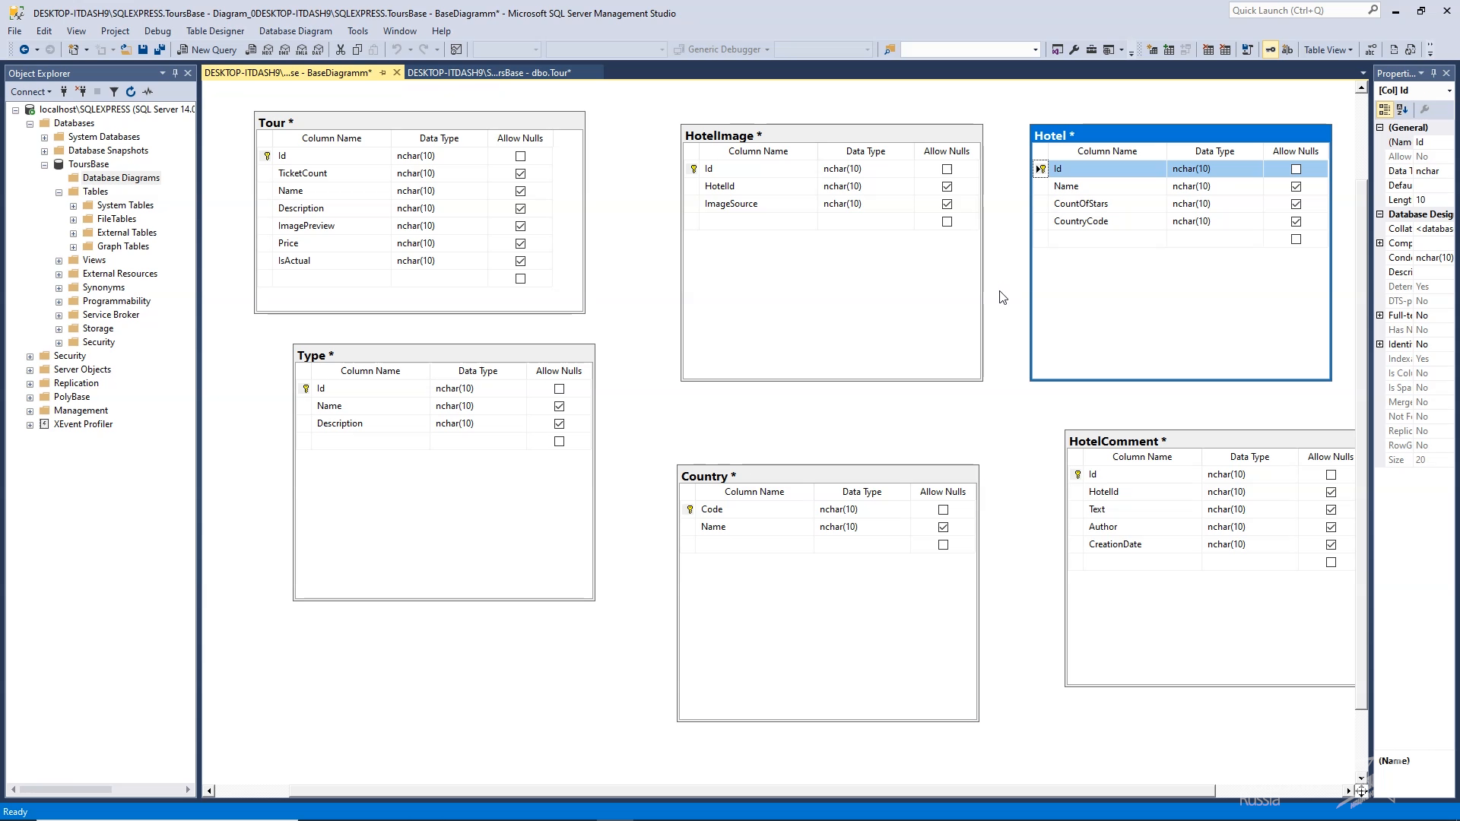Viewport: 1460px width, 821px height.
Task: Click the Object Explorer Activity Monitor icon
Action: [x=148, y=91]
